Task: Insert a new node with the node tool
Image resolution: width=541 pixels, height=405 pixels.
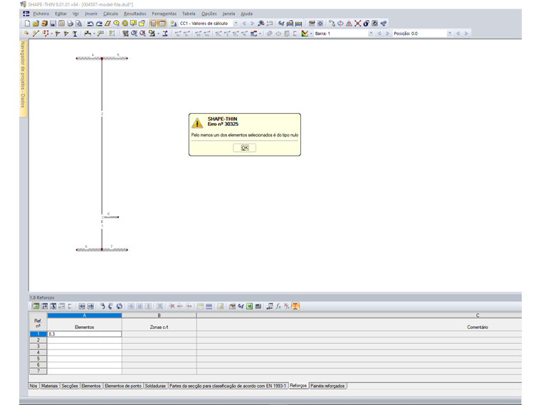Action: click(x=26, y=33)
